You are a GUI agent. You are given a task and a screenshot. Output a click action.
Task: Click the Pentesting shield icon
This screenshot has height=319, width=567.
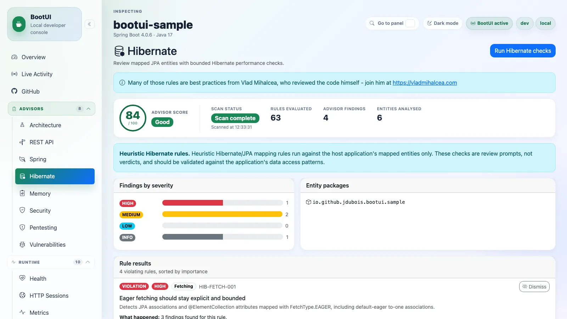point(22,227)
